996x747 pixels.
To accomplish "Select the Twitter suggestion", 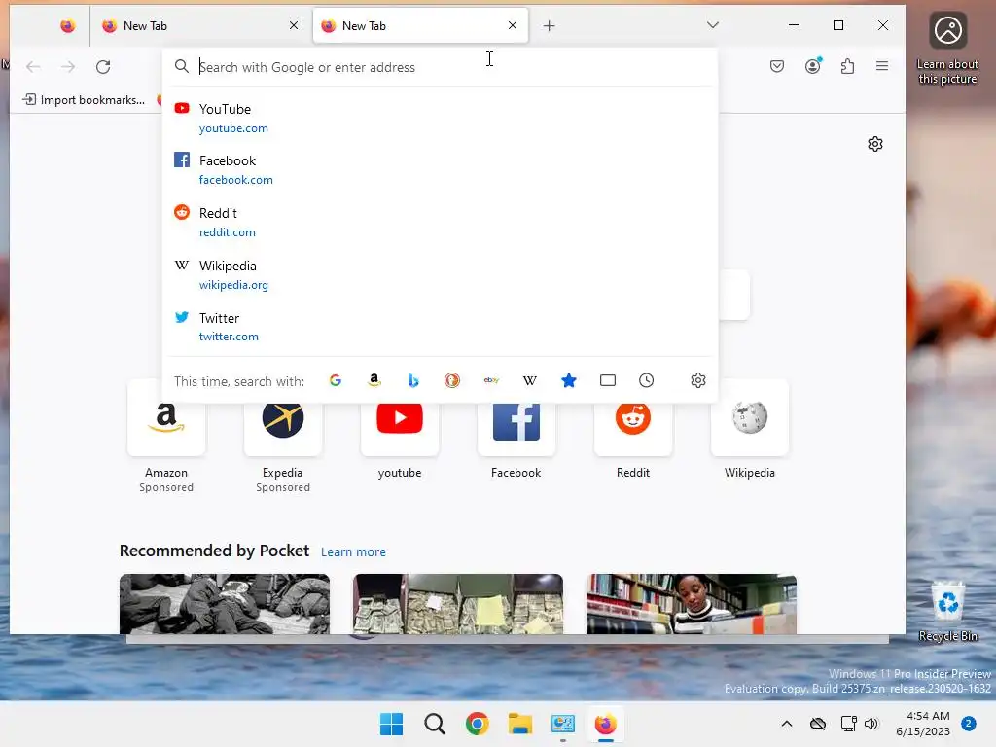I will [441, 327].
